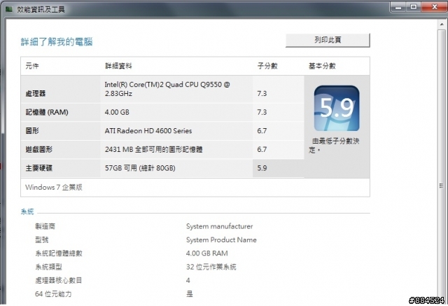Click the 記憶體 (RAM) subscore 7.3
Image resolution: width=448 pixels, height=306 pixels.
[262, 112]
